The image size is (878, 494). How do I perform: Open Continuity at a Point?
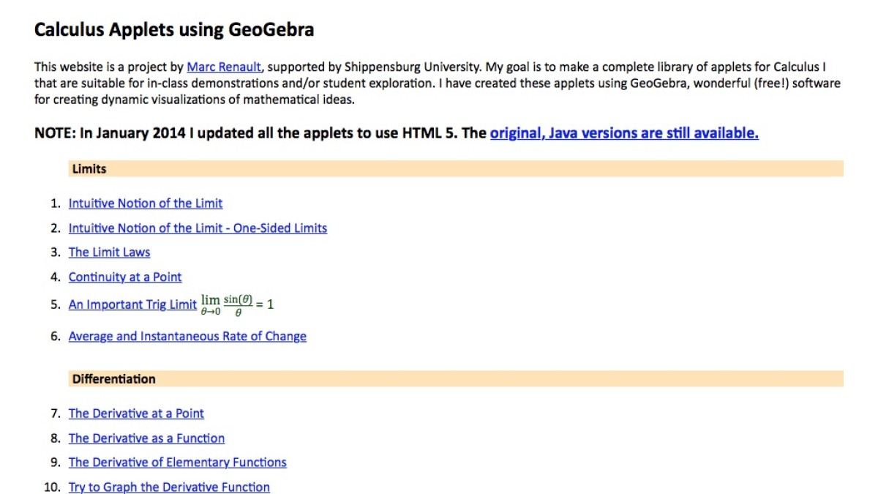click(x=124, y=277)
